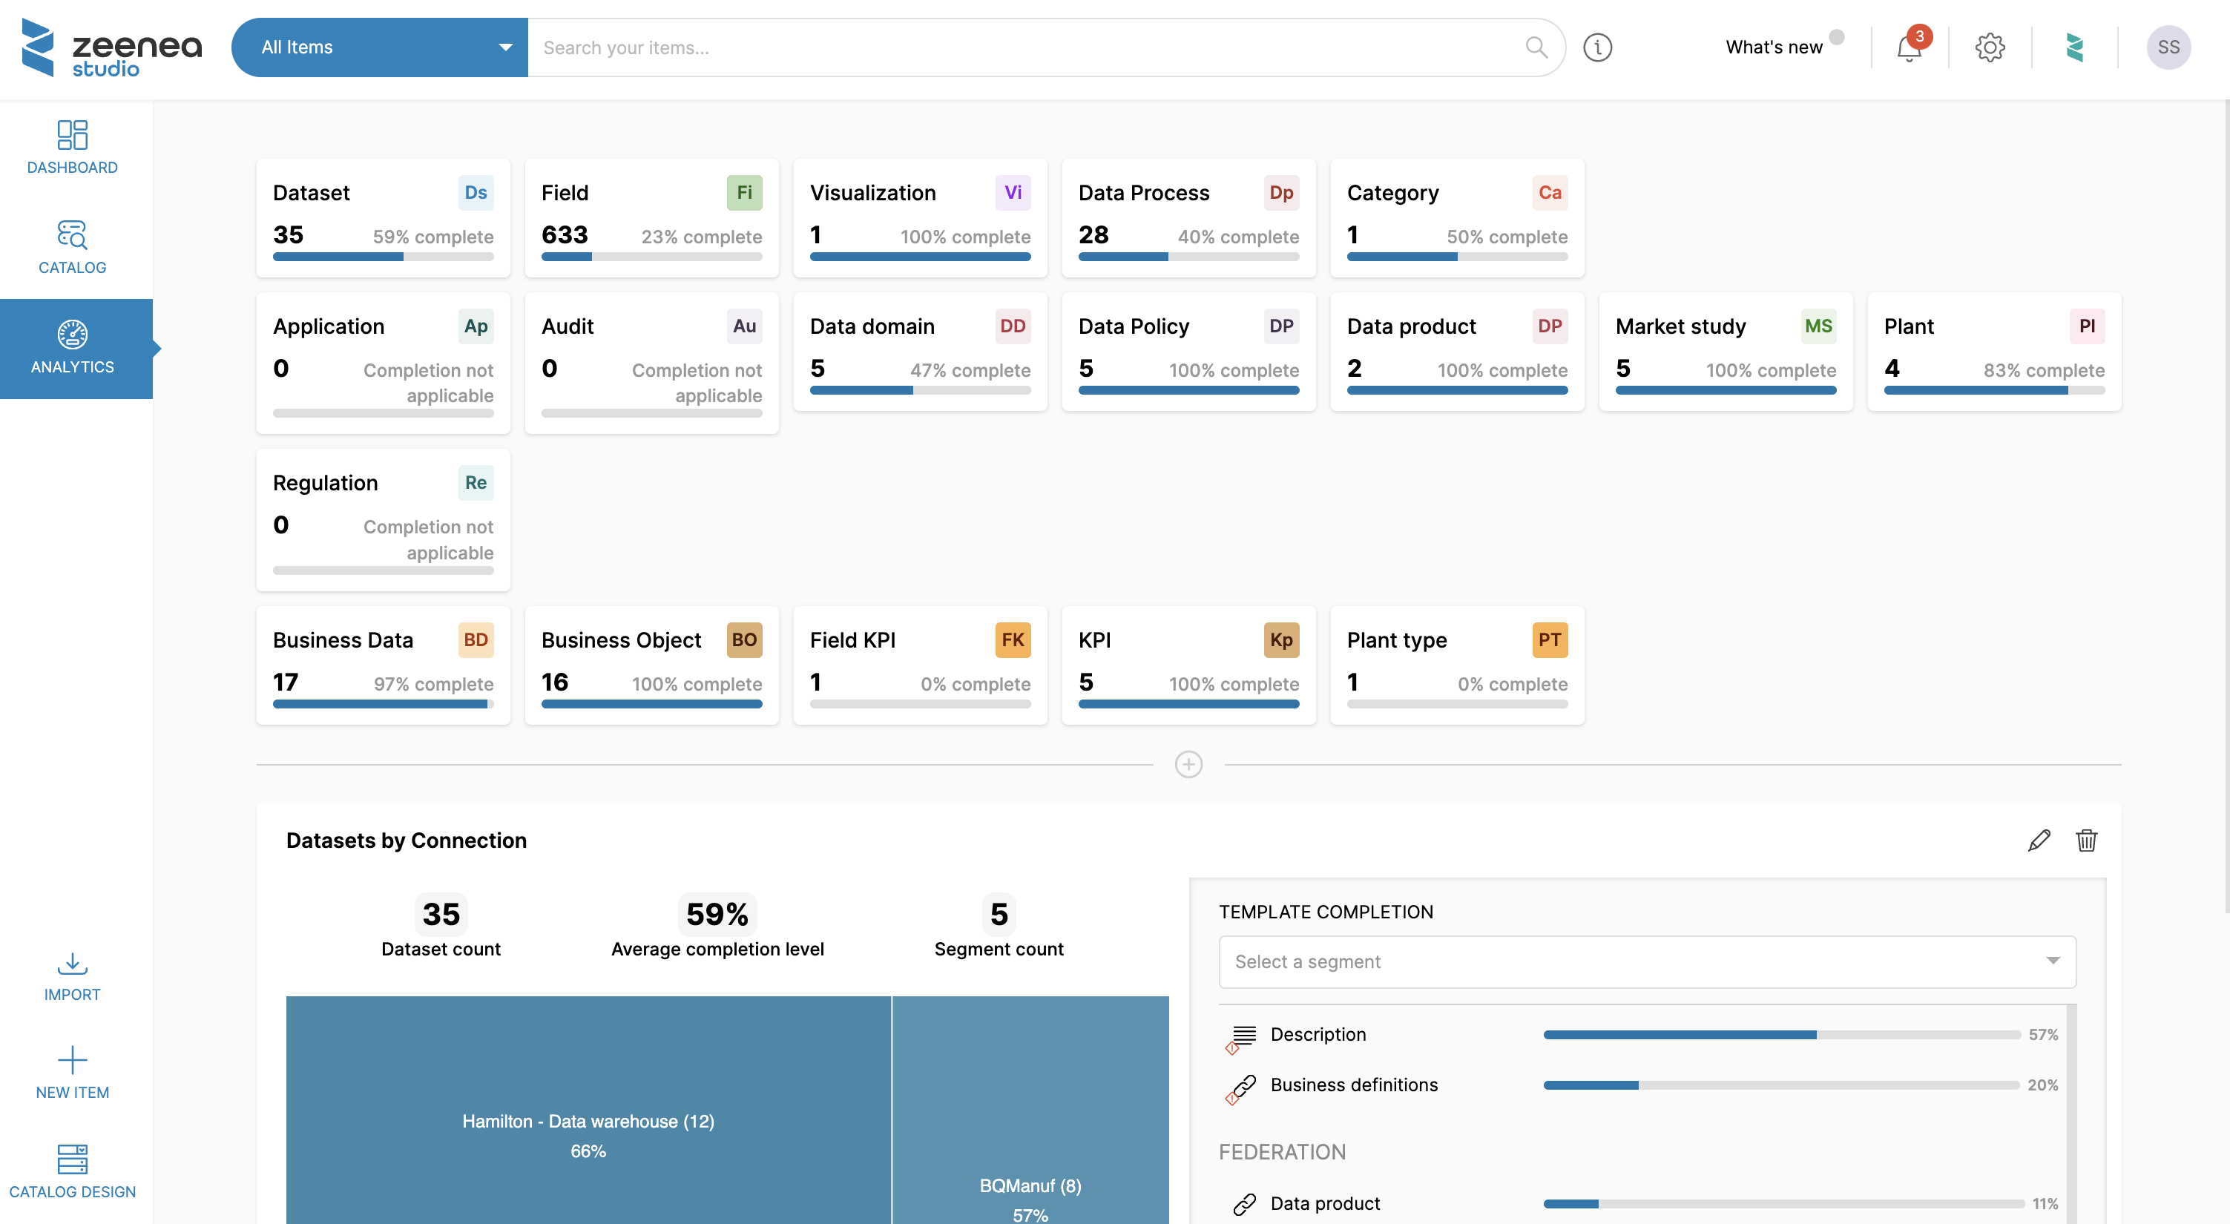Viewport: 2230px width, 1224px height.
Task: Open the Select a segment dropdown
Action: (1646, 961)
